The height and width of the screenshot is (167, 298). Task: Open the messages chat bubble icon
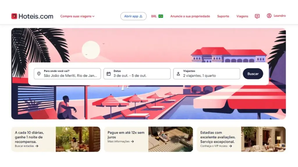pyautogui.click(x=257, y=16)
